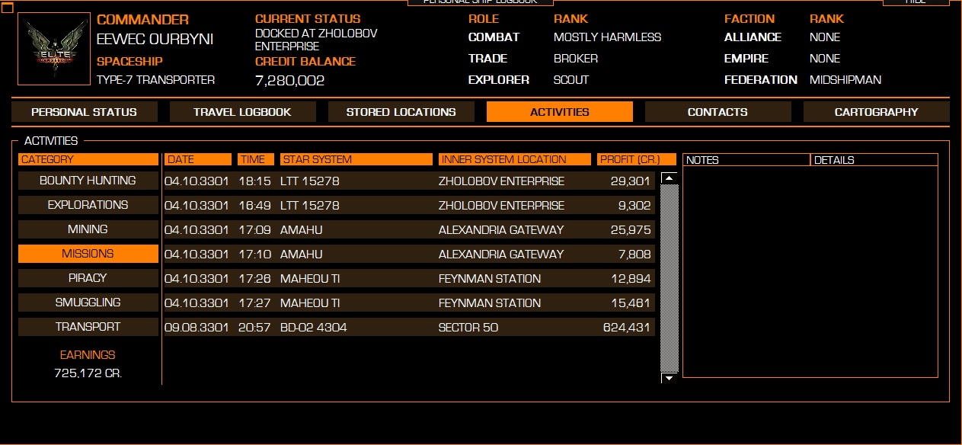Viewport: 962px width, 445px height.
Task: Click the 25,975 profit value
Action: [631, 230]
